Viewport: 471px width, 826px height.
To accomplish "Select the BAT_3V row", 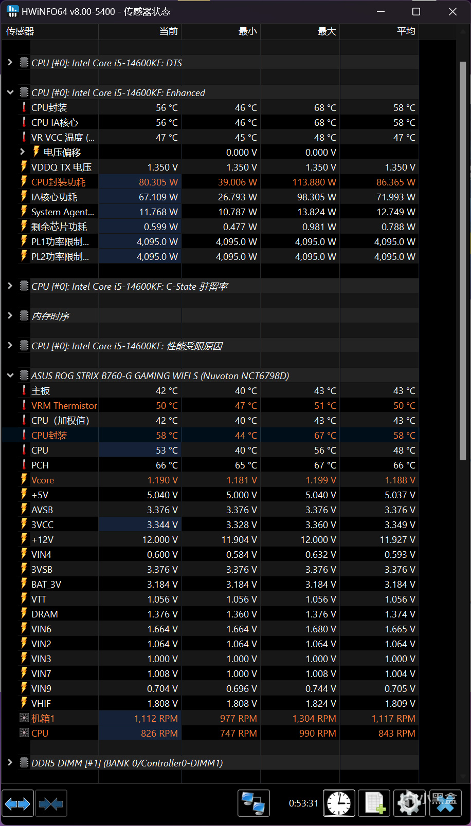I will point(210,584).
